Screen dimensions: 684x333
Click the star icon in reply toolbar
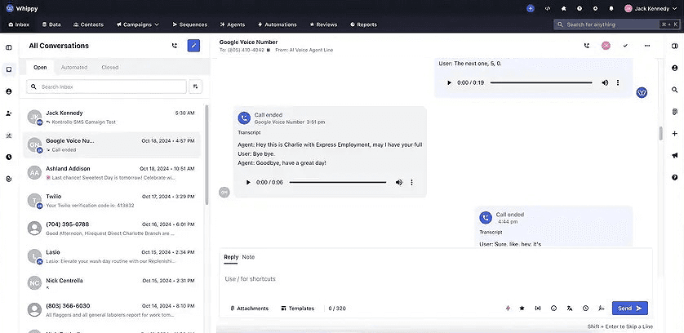(x=522, y=309)
